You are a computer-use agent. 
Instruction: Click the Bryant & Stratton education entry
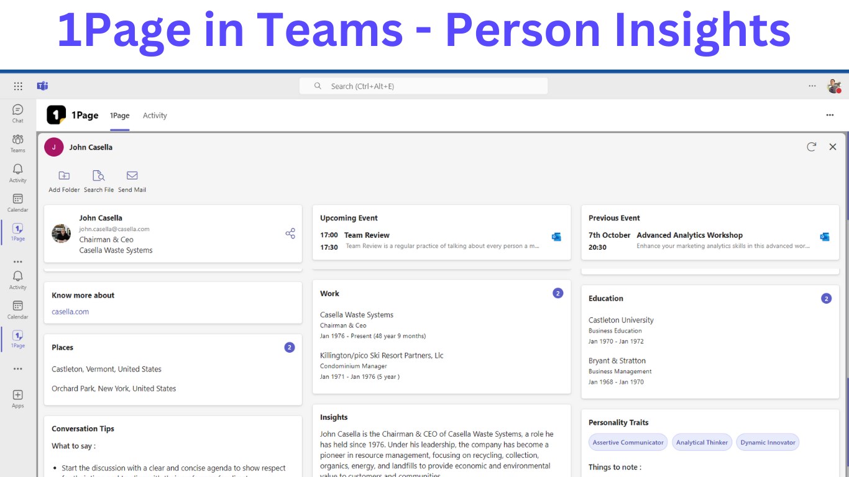point(617,361)
